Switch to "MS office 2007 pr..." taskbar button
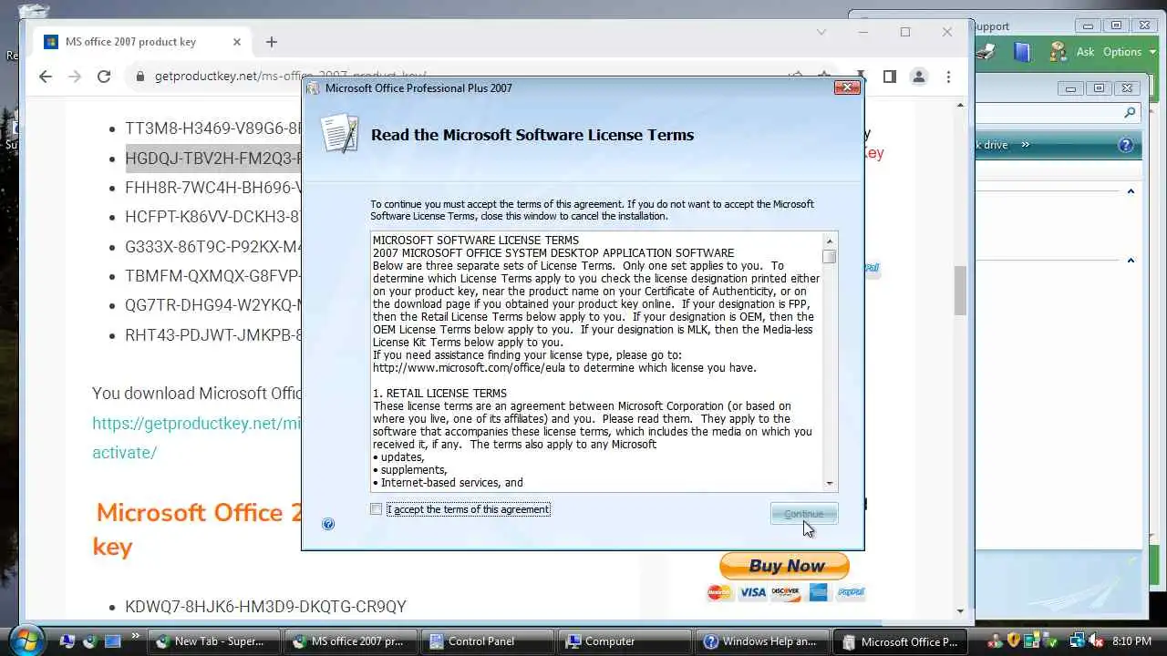This screenshot has width=1167, height=656. (x=350, y=641)
